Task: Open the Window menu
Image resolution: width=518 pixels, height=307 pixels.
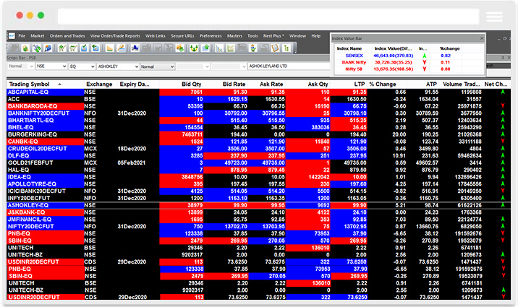Action: pos(297,35)
